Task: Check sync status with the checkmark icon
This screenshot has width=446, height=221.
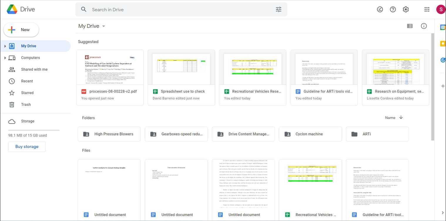Action: [380, 9]
